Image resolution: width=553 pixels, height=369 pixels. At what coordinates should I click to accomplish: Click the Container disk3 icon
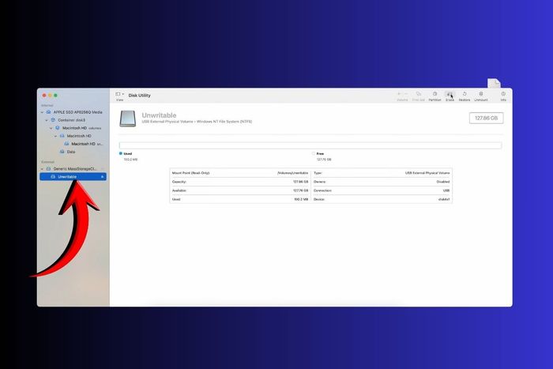tap(53, 120)
